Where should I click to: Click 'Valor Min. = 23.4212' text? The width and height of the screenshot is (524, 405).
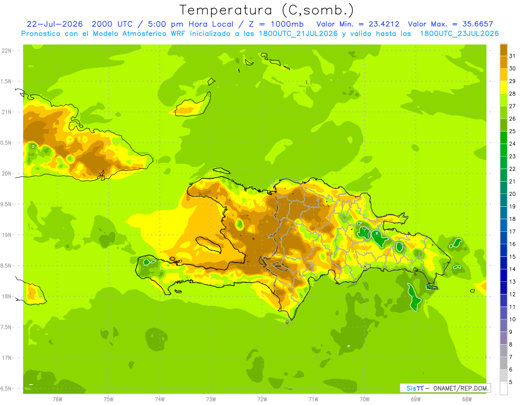pyautogui.click(x=358, y=24)
